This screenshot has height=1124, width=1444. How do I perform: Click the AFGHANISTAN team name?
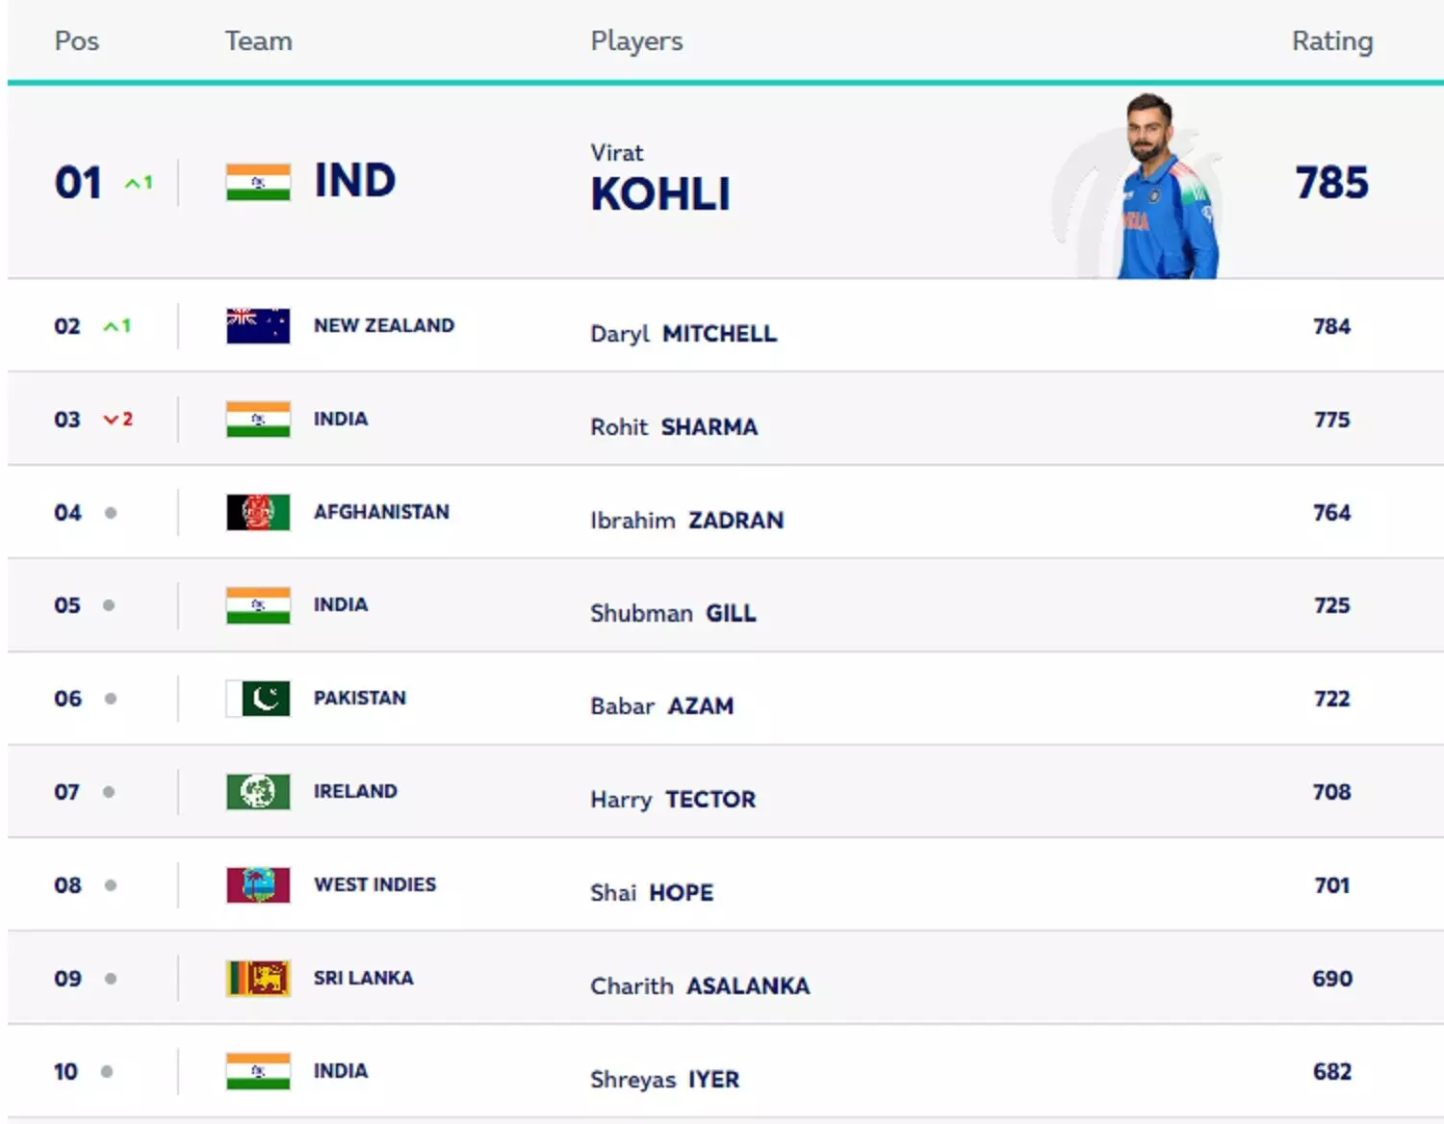pyautogui.click(x=381, y=512)
